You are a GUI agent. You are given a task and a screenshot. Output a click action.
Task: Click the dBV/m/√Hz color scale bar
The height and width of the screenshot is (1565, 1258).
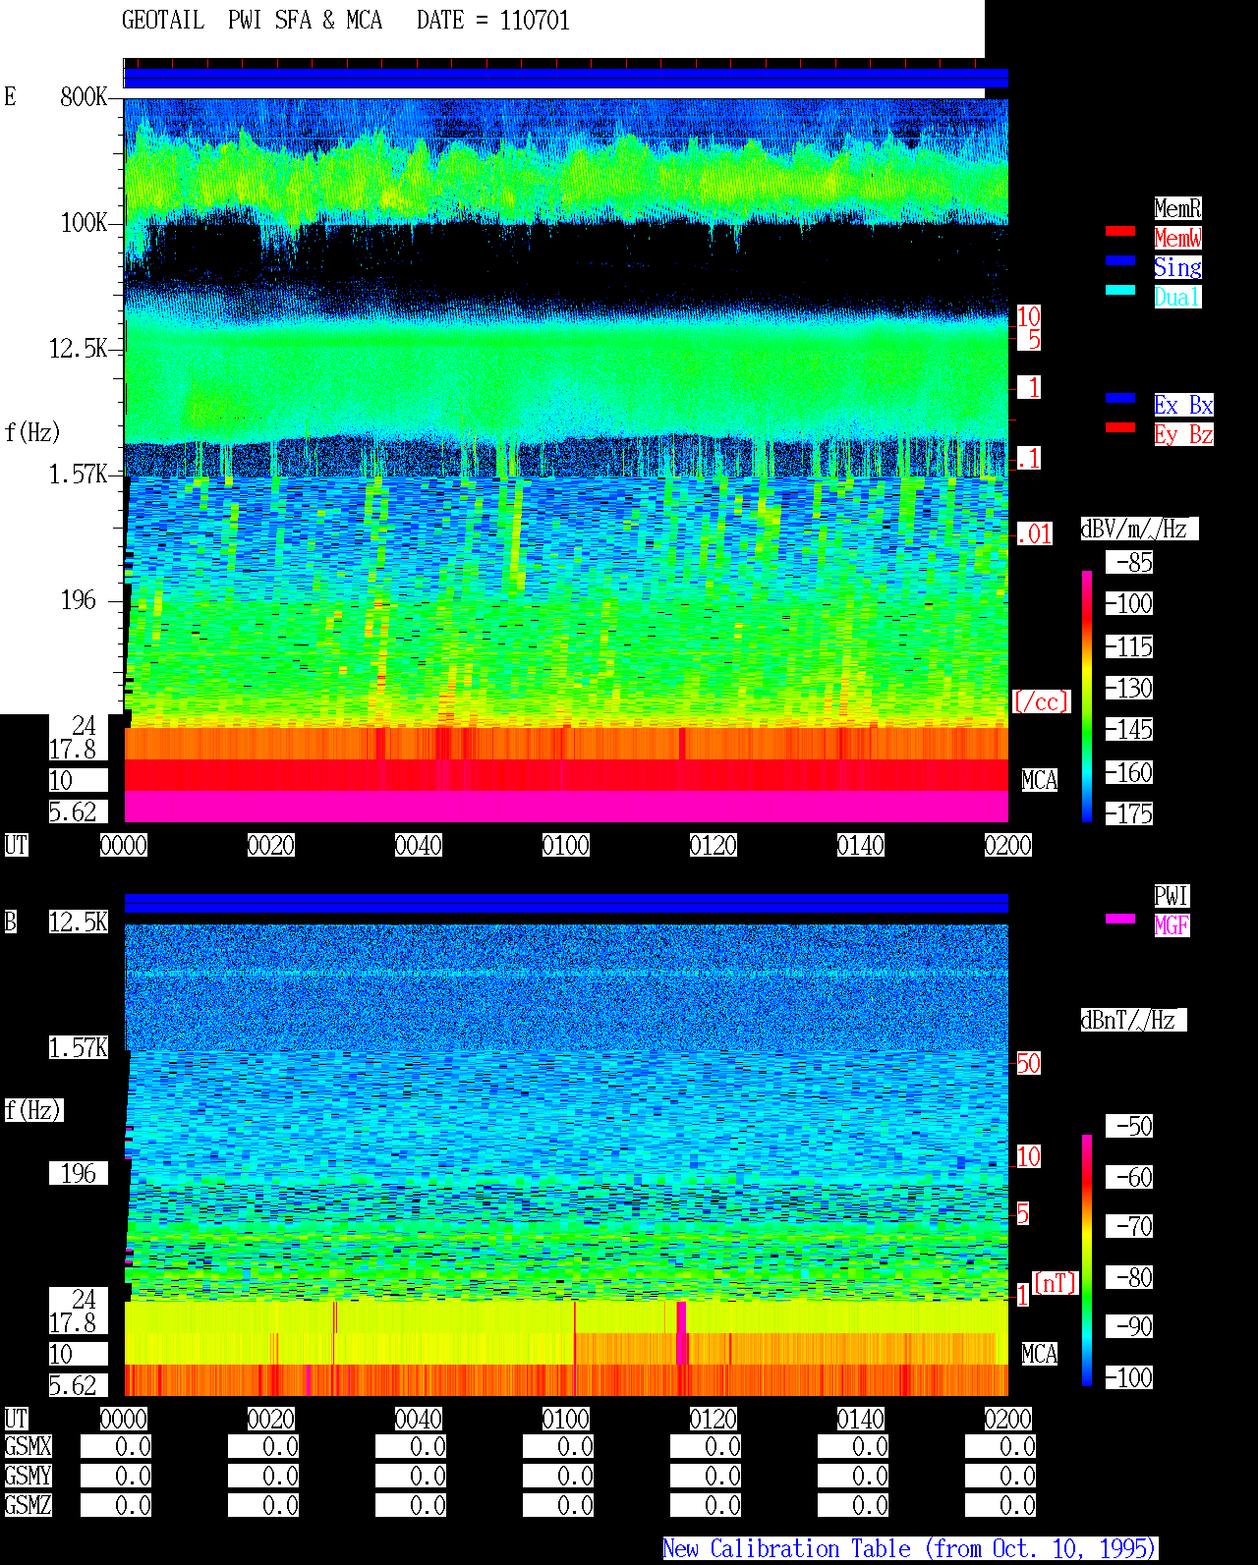click(x=1087, y=696)
